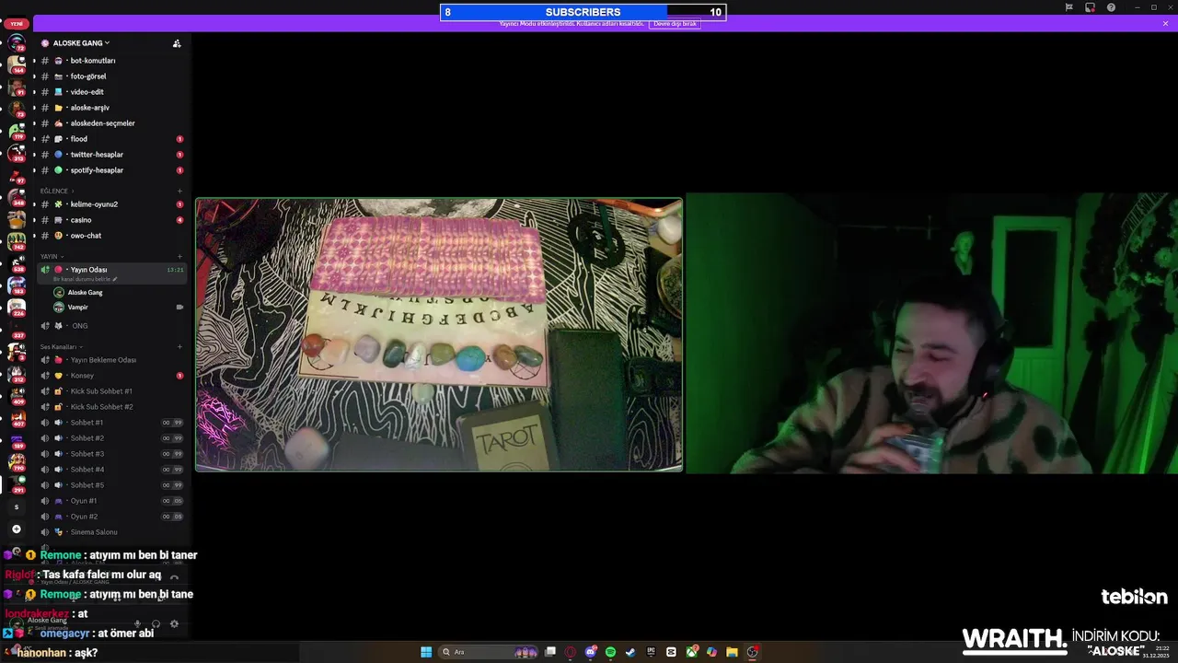Click the add a server plus icon
The image size is (1178, 663).
16,529
